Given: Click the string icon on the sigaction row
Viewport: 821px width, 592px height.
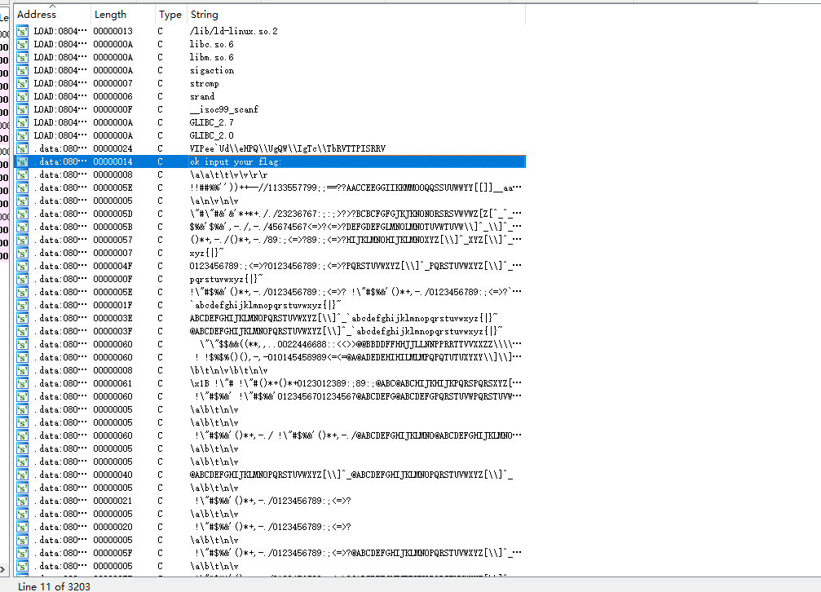Looking at the screenshot, I should [x=23, y=70].
